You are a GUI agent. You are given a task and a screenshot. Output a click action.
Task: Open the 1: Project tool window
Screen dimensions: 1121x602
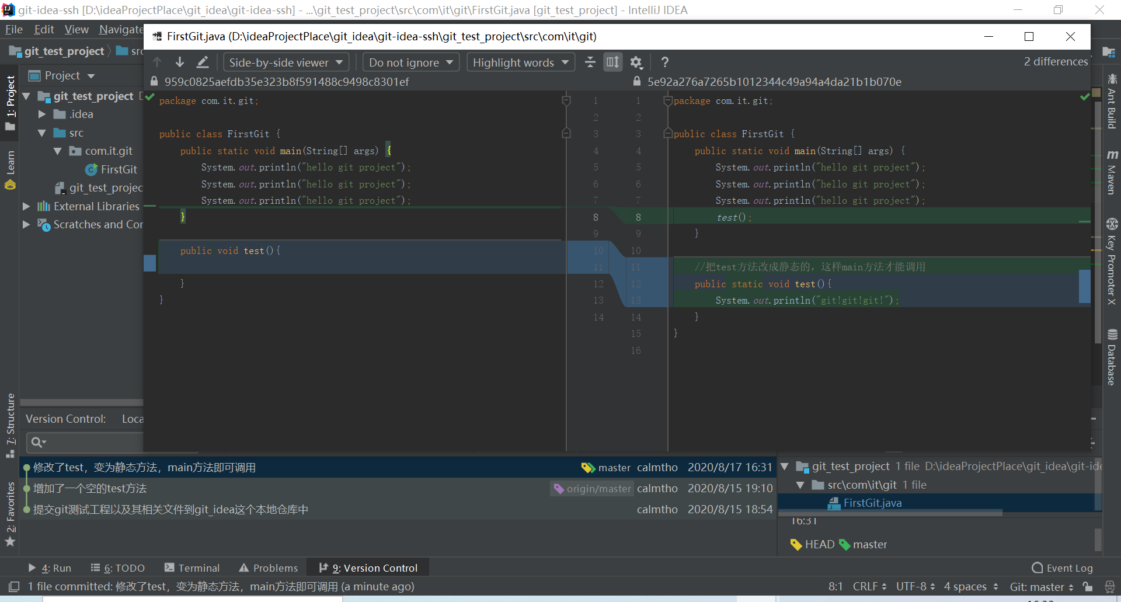10,103
